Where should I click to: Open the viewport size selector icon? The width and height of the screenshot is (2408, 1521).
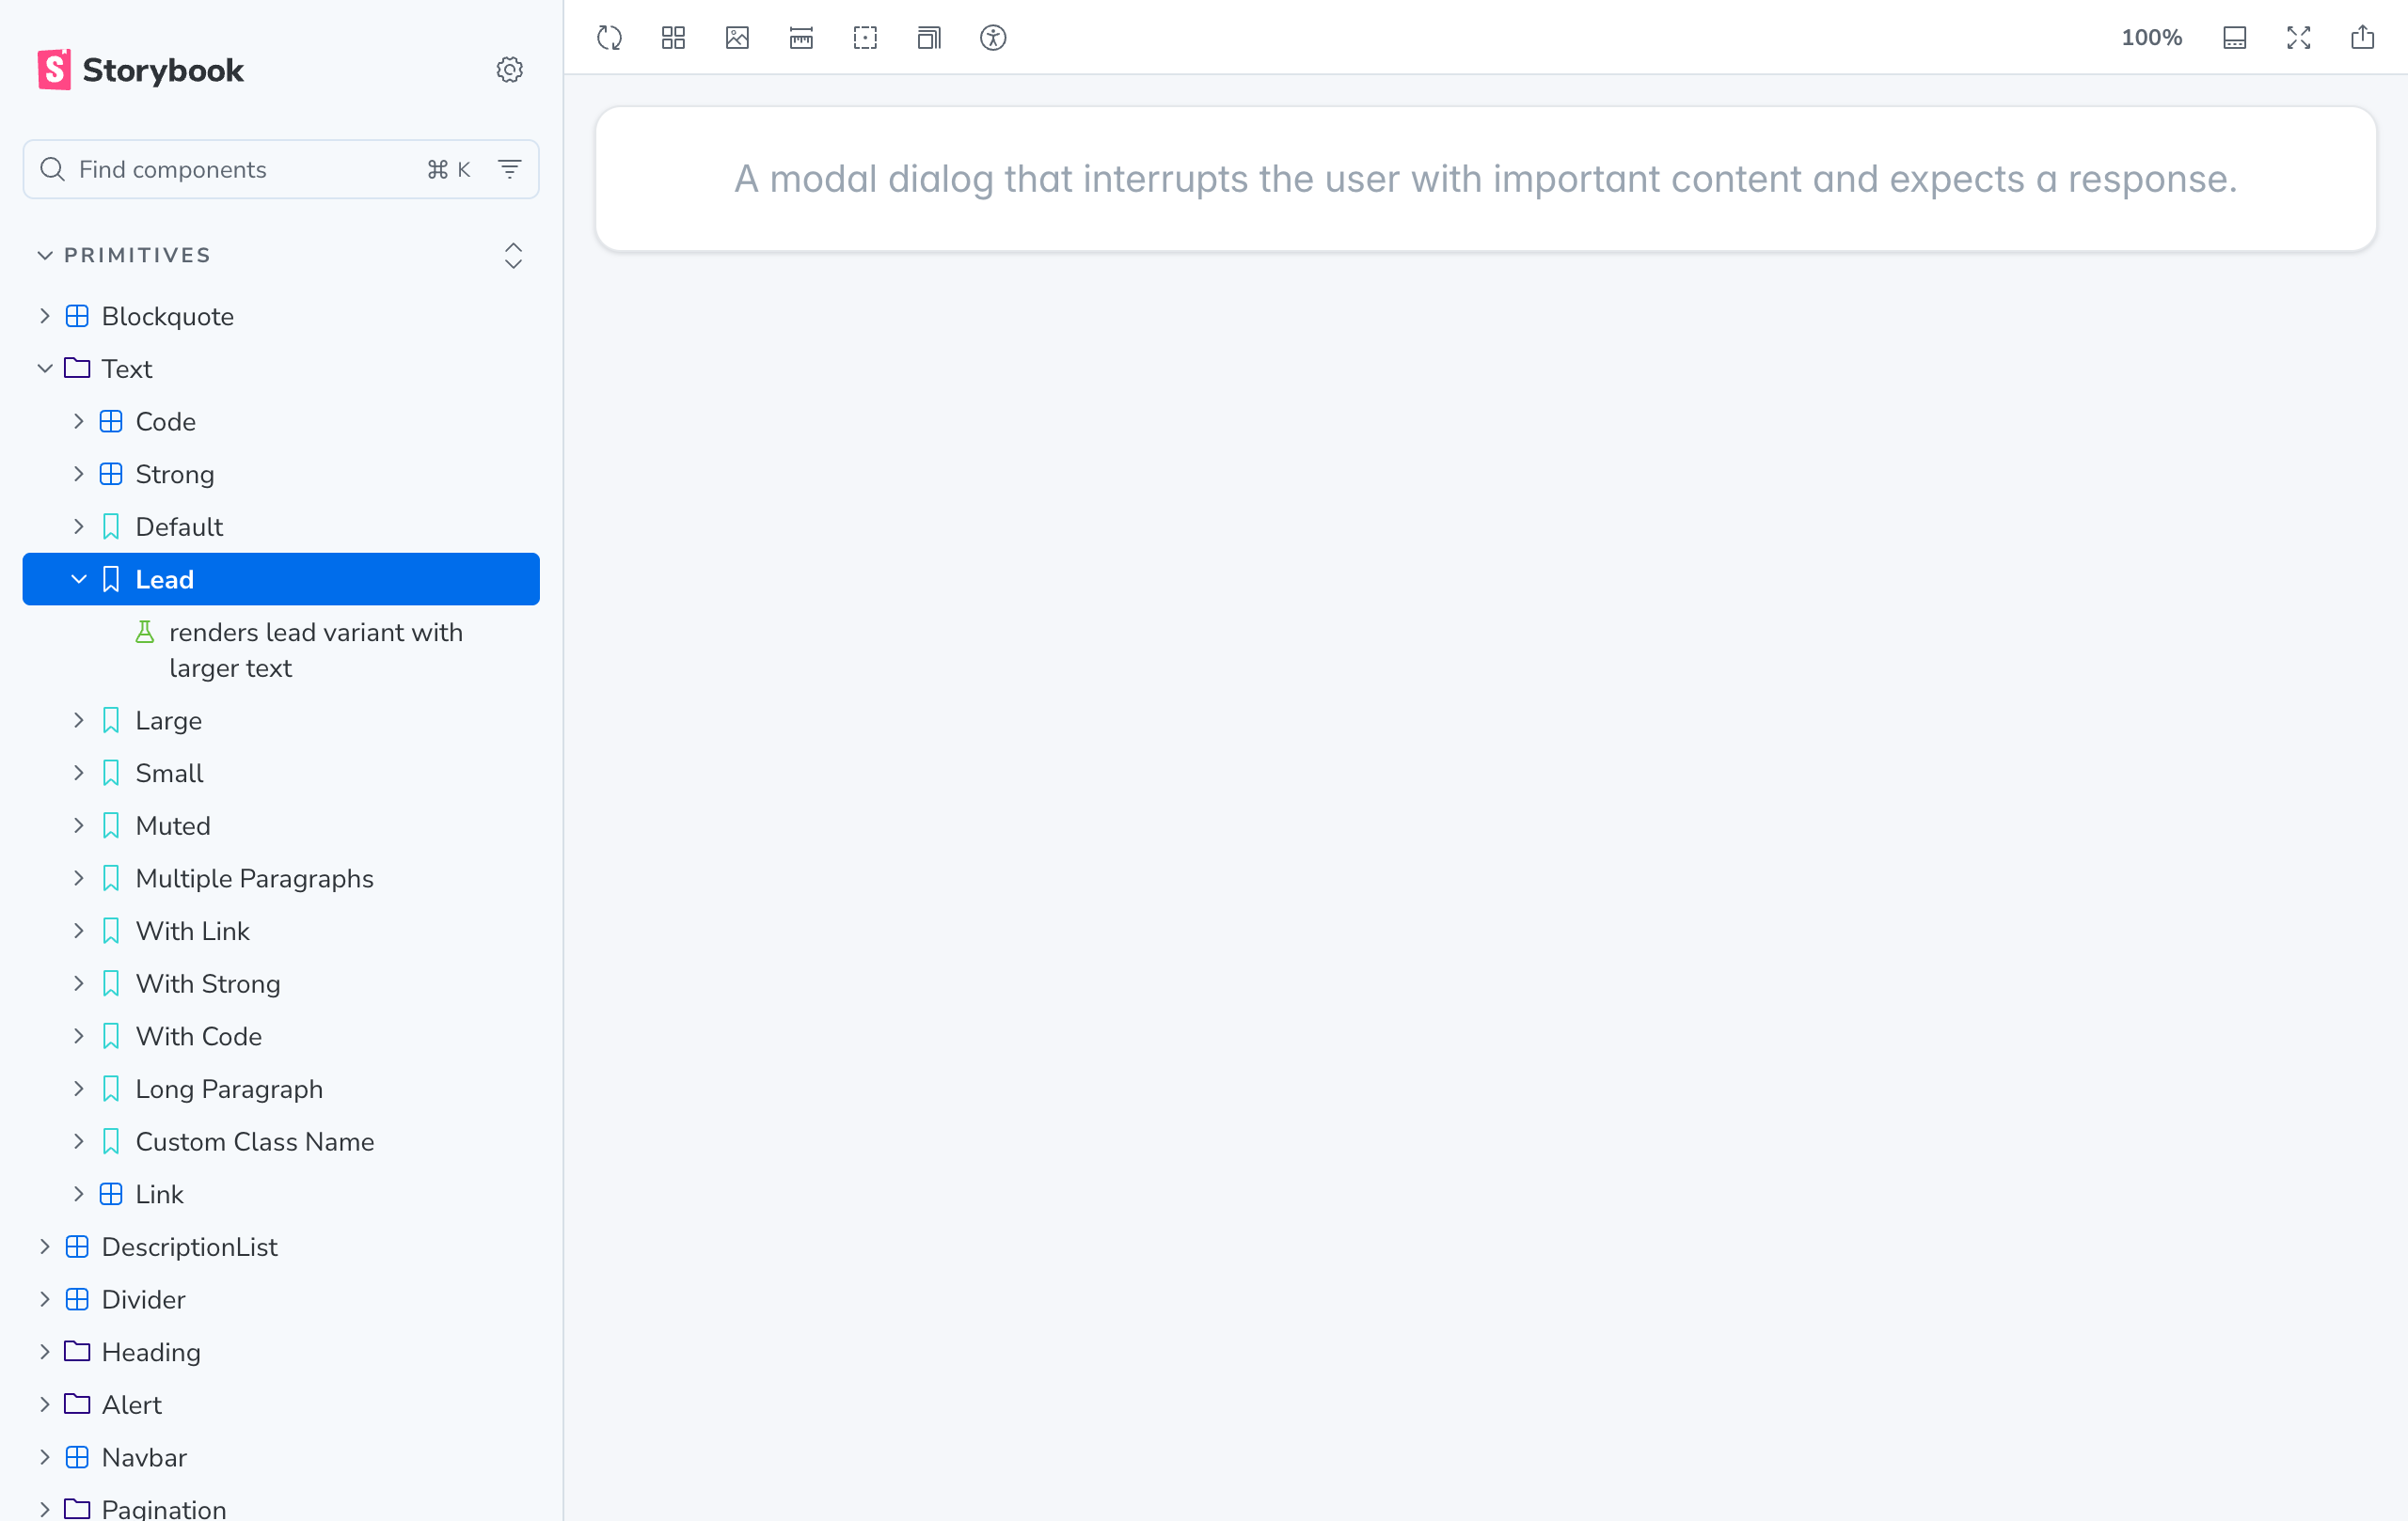[928, 38]
